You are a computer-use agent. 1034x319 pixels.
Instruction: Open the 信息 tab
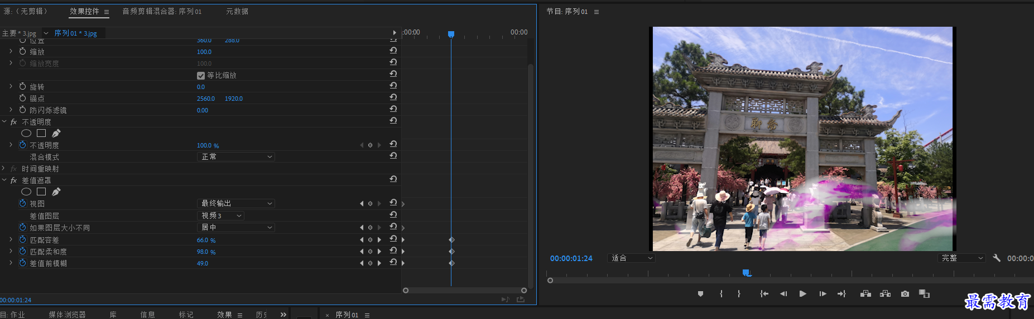147,315
